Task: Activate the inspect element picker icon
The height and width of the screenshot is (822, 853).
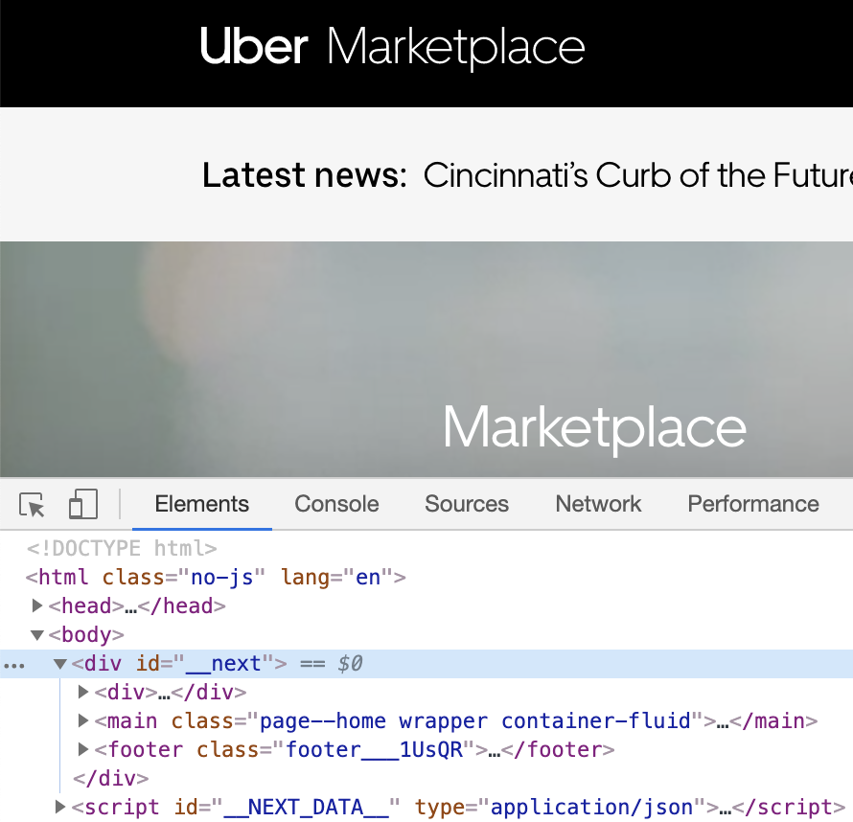Action: point(32,505)
